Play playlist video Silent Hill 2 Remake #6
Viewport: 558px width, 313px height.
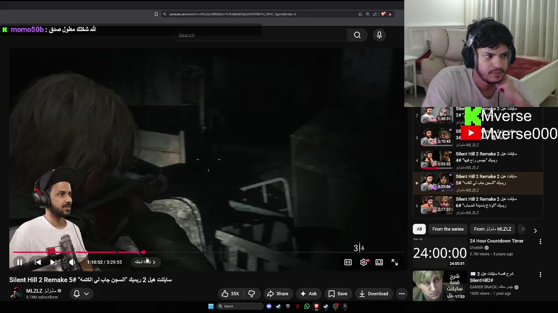pyautogui.click(x=478, y=206)
